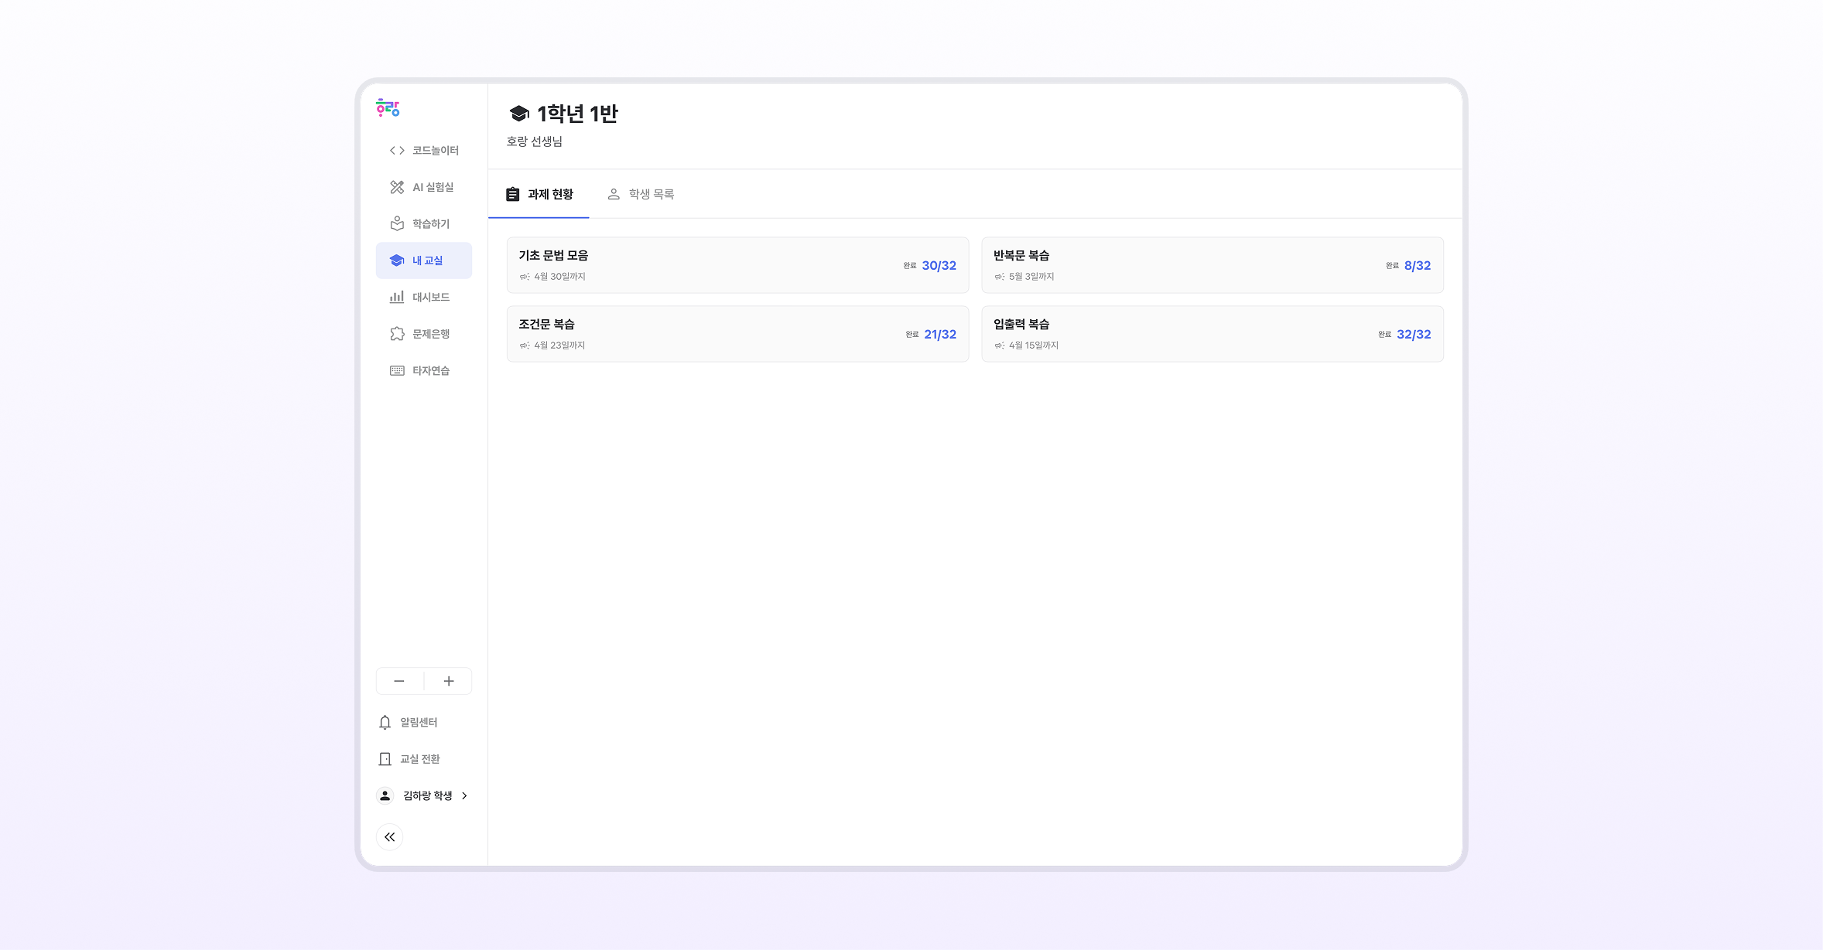This screenshot has width=1823, height=950.
Task: Click the 학습하기 sidebar icon
Action: (x=397, y=223)
